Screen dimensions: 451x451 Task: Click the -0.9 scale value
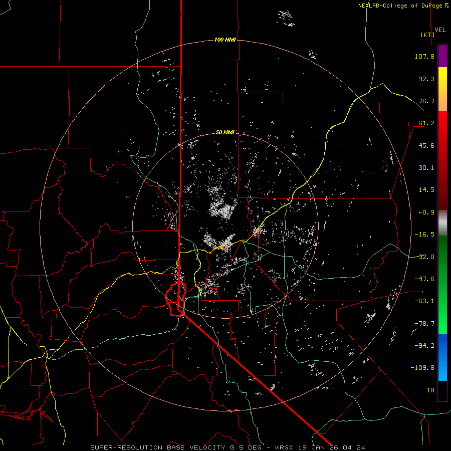pyautogui.click(x=426, y=212)
